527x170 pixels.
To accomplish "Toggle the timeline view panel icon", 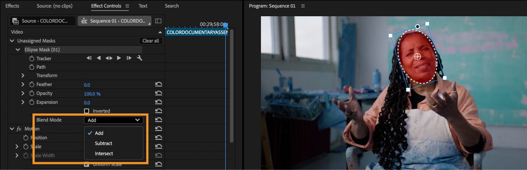I will pyautogui.click(x=159, y=21).
